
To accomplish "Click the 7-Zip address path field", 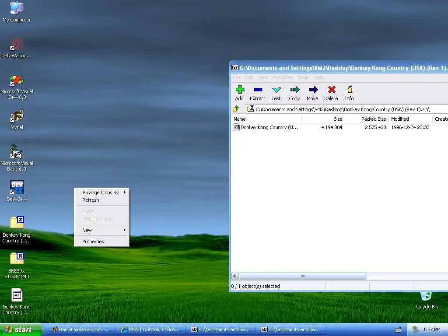I will 347,109.
